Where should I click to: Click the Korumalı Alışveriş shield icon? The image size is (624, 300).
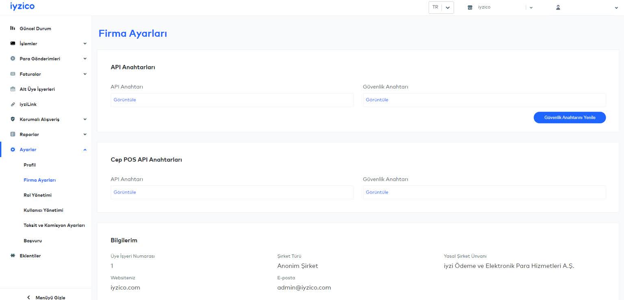(x=13, y=119)
